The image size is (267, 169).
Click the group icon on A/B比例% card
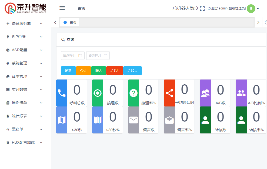tap(241, 93)
